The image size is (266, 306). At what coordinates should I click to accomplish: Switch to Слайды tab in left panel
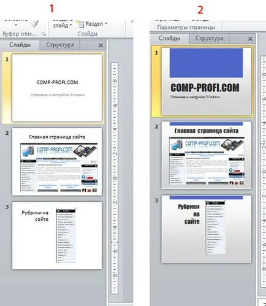(20, 45)
